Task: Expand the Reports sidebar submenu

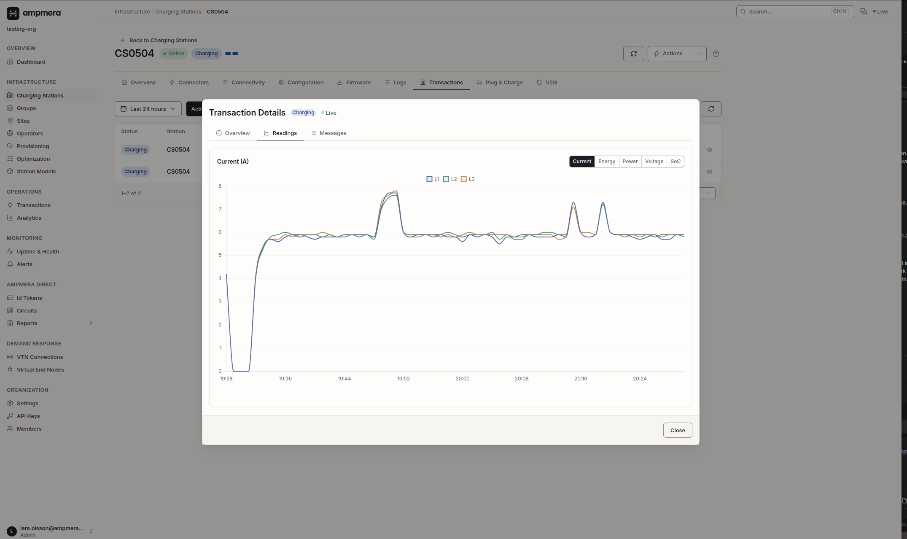Action: point(91,323)
